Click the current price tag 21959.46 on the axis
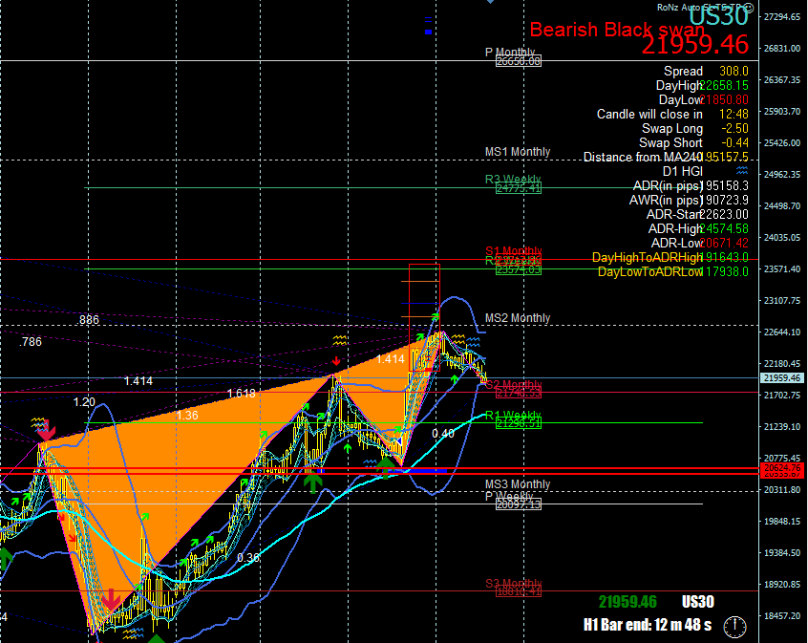 click(781, 378)
